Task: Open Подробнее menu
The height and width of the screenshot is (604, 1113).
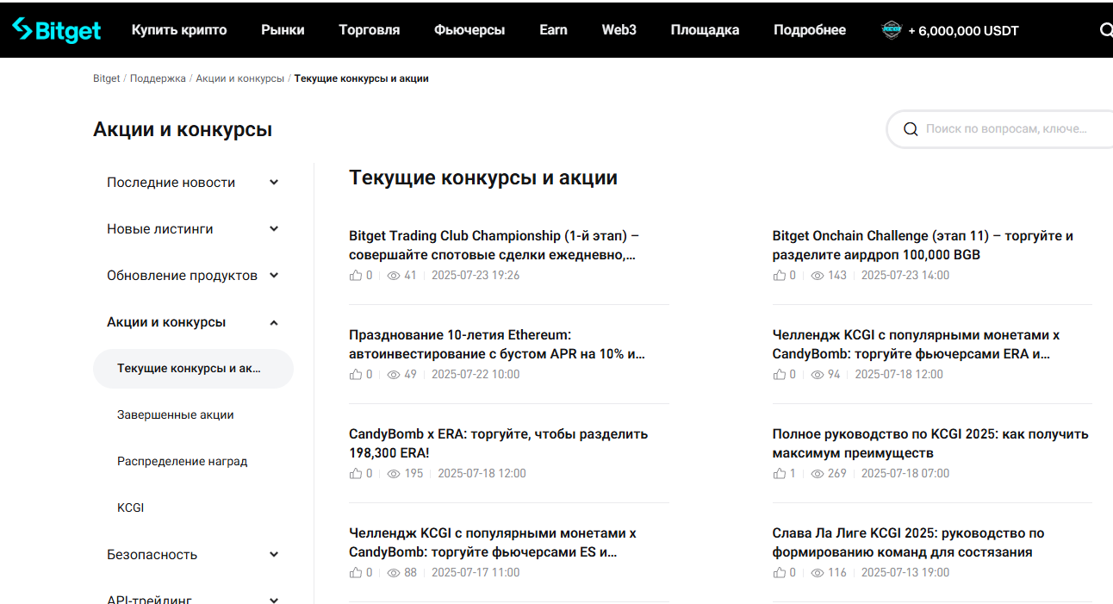Action: click(x=810, y=30)
